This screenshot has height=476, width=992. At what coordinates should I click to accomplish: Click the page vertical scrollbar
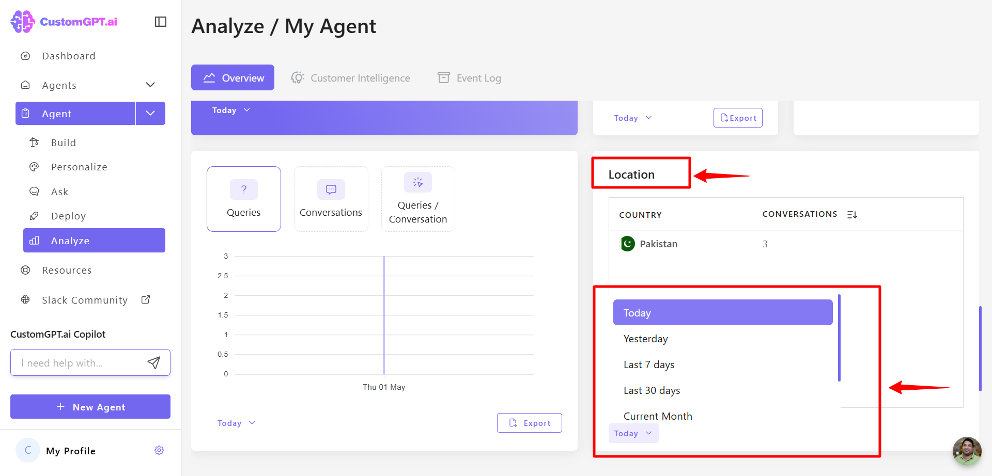[980, 349]
